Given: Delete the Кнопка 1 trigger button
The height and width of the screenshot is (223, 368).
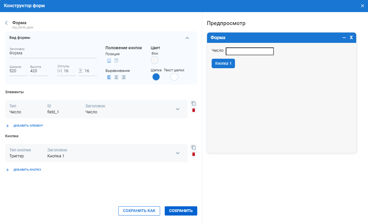Looking at the screenshot, I should 194,154.
